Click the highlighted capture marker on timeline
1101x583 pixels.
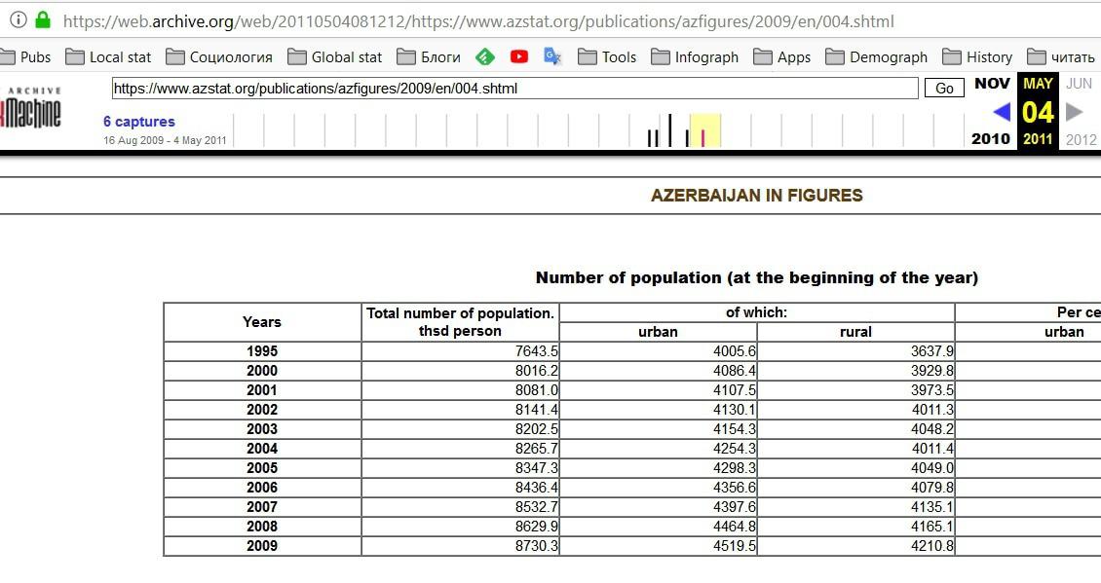click(x=702, y=136)
